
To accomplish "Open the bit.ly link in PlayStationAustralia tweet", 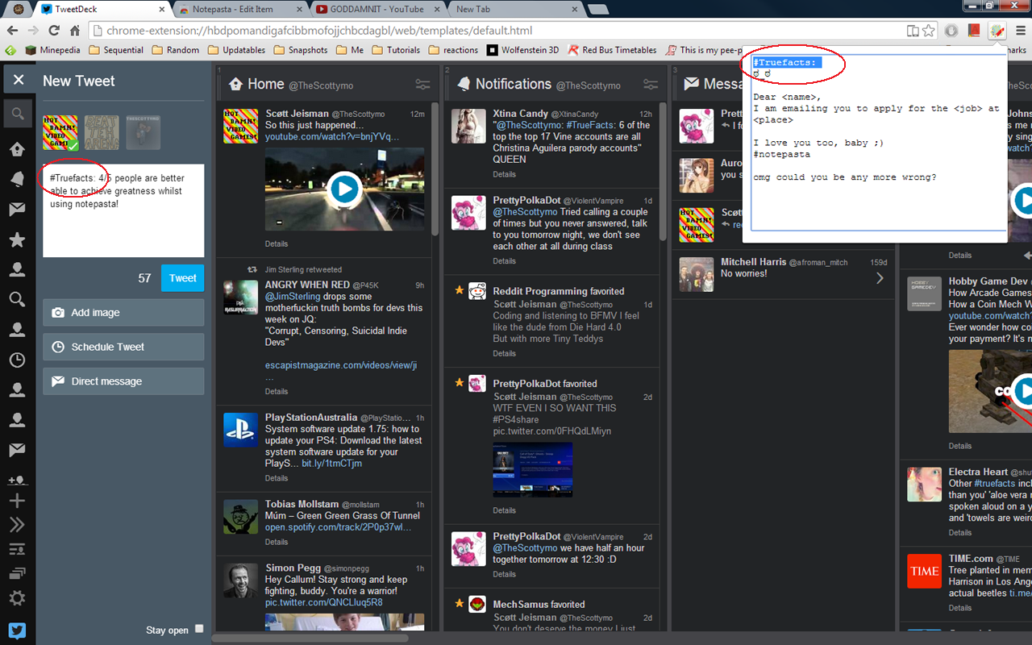I will click(x=332, y=464).
